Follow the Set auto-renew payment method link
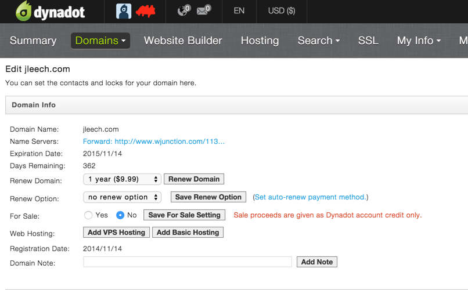 311,197
